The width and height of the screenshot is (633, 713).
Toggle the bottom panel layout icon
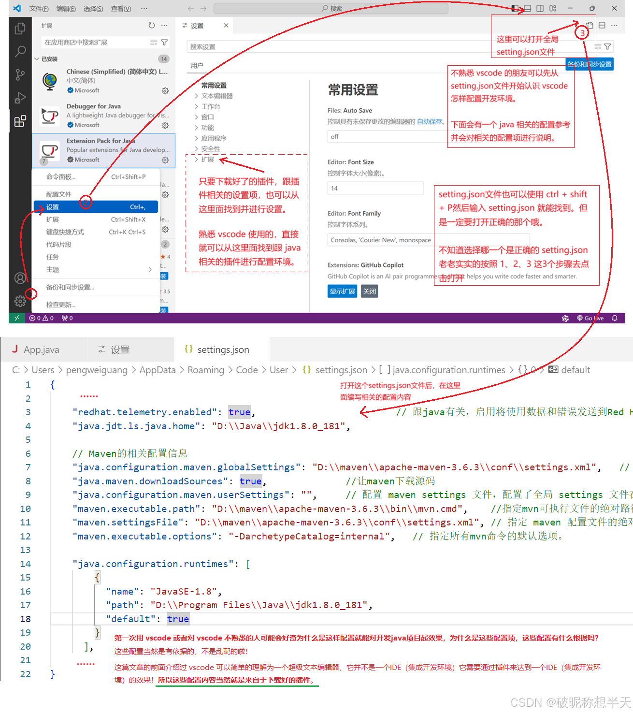click(x=528, y=8)
